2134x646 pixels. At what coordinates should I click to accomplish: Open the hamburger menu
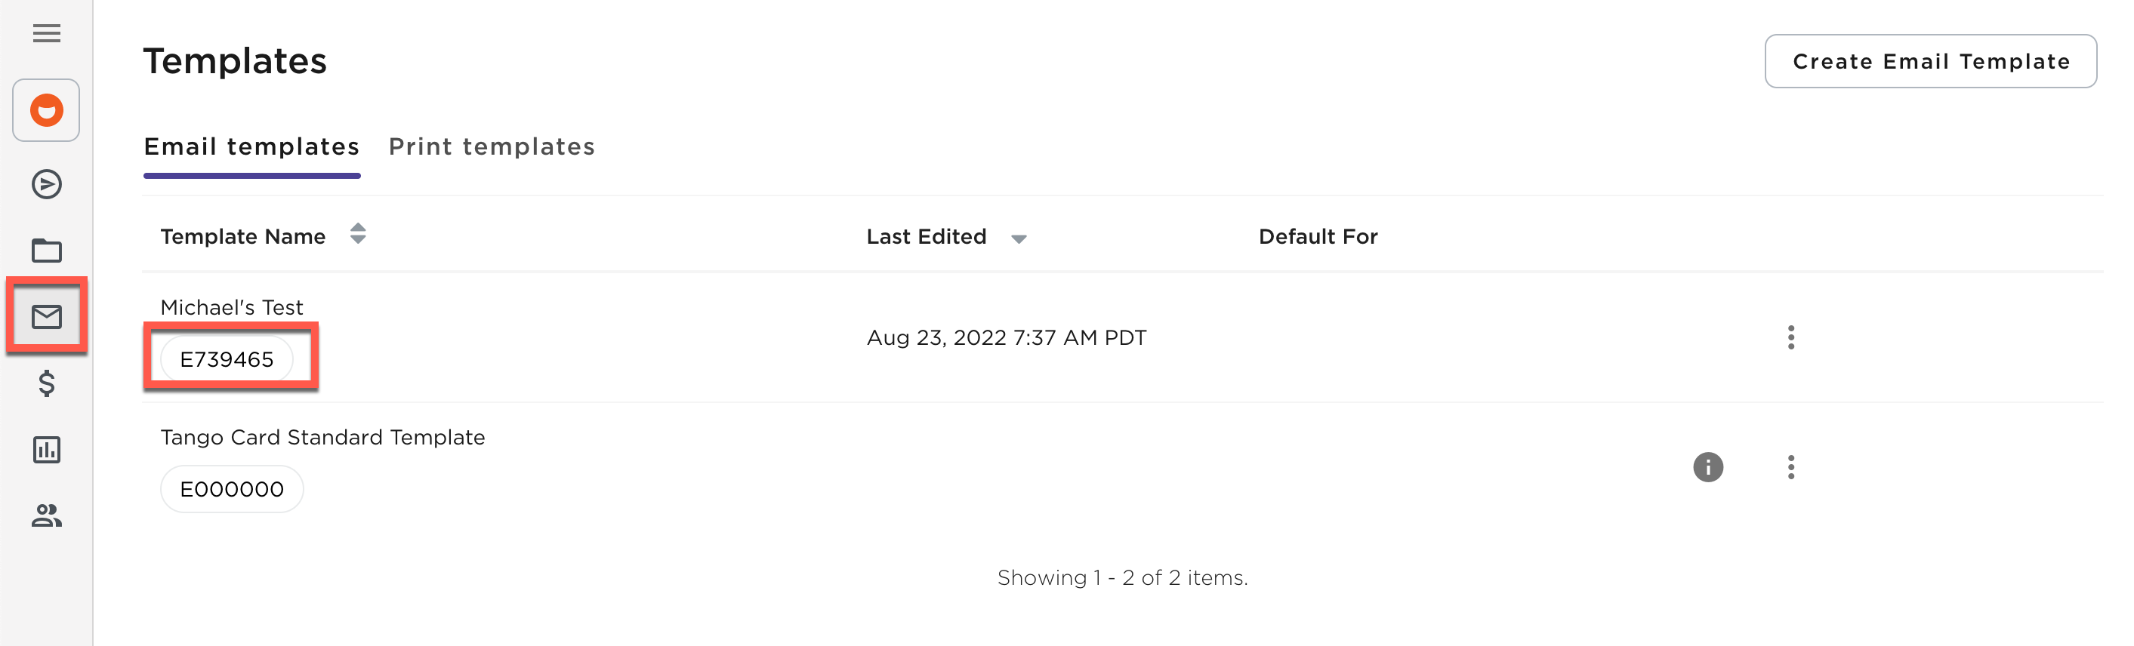click(46, 33)
